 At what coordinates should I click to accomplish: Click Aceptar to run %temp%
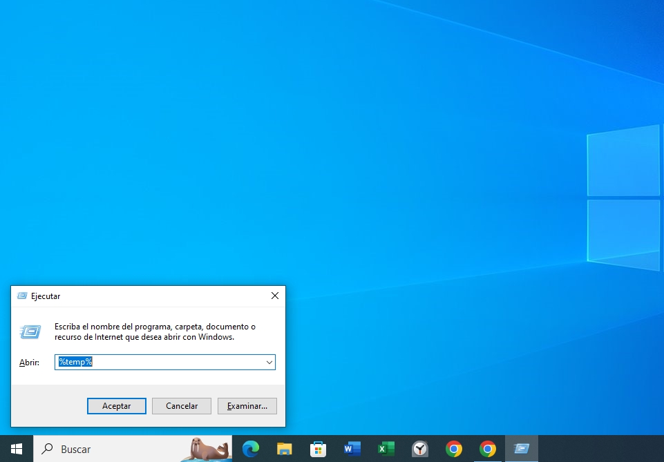[x=117, y=406]
